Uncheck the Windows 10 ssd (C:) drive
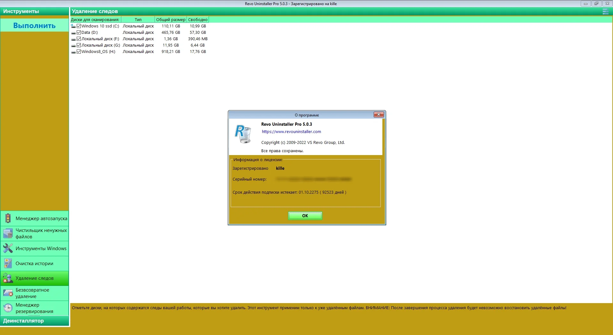Screen dimensions: 613x335 [x=79, y=26]
